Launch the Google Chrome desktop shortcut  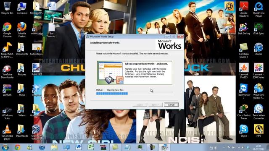coord(7,30)
